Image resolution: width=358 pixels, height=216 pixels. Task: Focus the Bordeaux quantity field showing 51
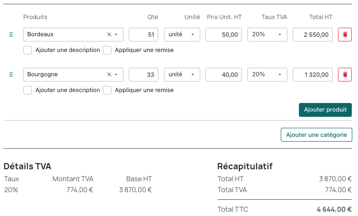(143, 35)
